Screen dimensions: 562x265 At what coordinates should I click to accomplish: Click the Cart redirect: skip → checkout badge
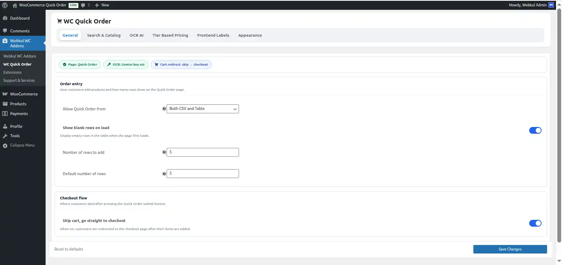click(x=182, y=65)
